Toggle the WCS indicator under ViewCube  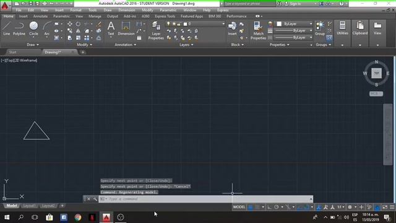376,94
